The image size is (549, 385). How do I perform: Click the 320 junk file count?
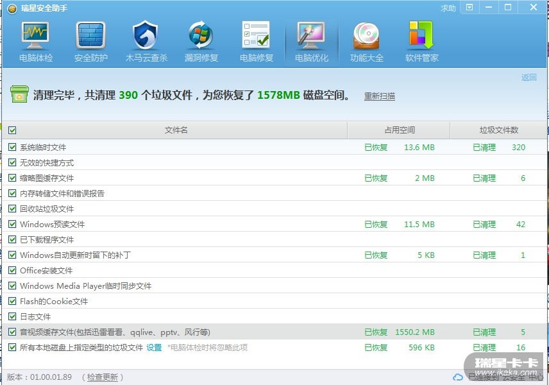(x=519, y=147)
